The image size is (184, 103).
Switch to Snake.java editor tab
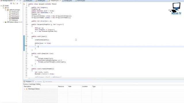(29, 1)
